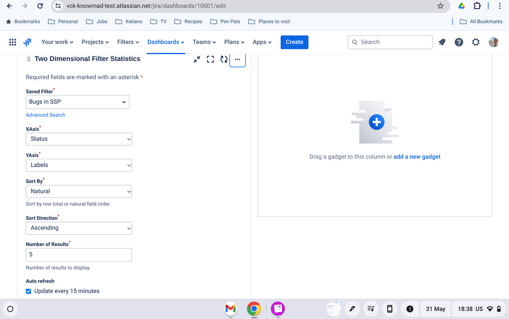Open the user profile avatar

(x=493, y=42)
